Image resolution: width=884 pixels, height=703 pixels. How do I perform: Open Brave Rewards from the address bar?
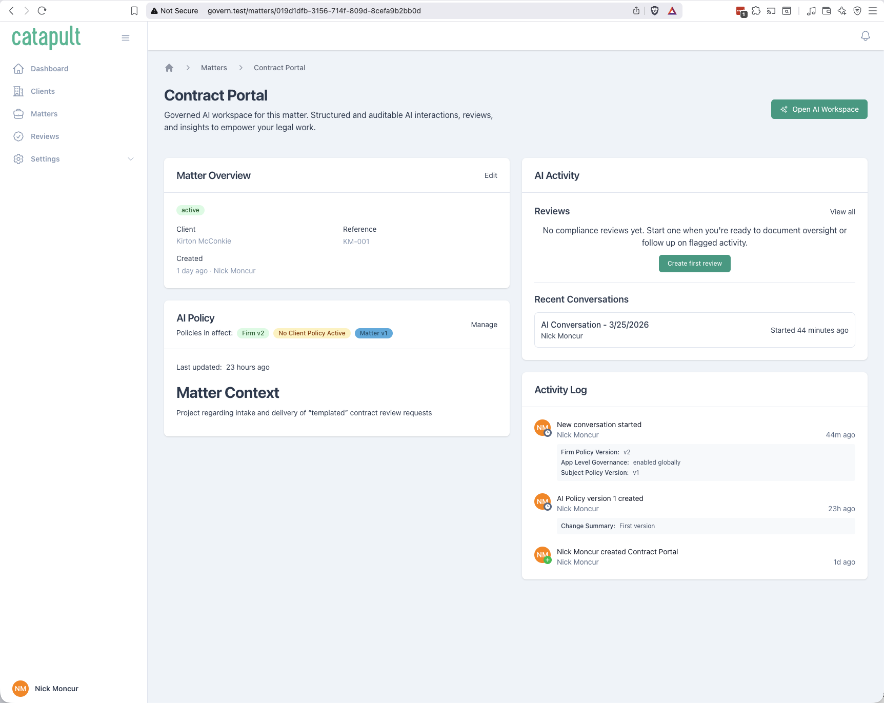click(672, 10)
